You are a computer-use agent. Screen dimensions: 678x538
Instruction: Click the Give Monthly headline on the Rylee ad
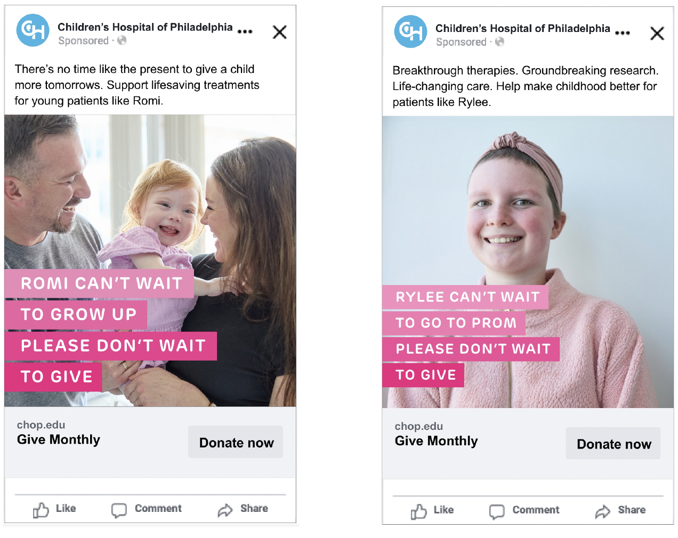[436, 441]
